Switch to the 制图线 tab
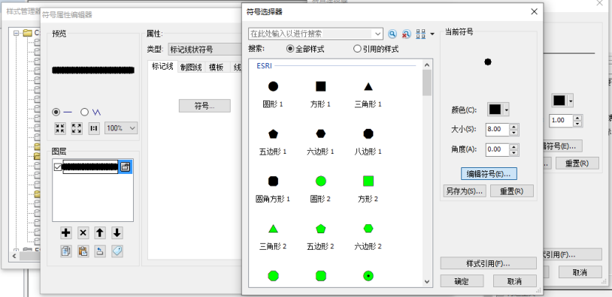The height and width of the screenshot is (297, 612). pyautogui.click(x=191, y=67)
